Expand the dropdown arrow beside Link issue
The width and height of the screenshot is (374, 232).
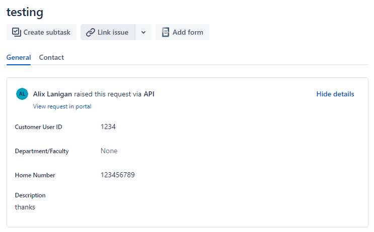(143, 32)
